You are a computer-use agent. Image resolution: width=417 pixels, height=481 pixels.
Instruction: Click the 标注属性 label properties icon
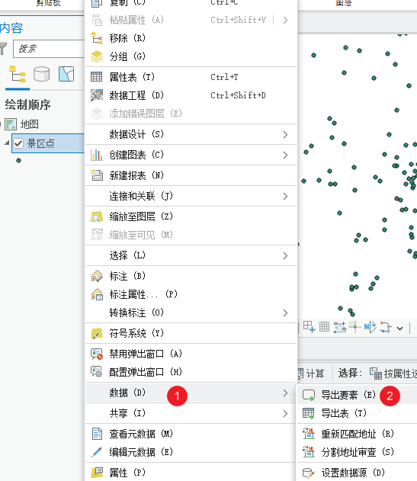point(97,294)
